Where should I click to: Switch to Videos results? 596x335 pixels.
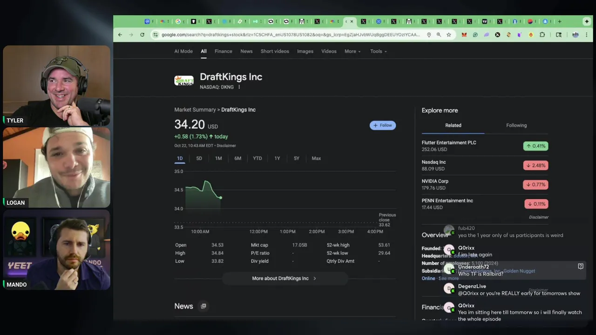(x=329, y=51)
